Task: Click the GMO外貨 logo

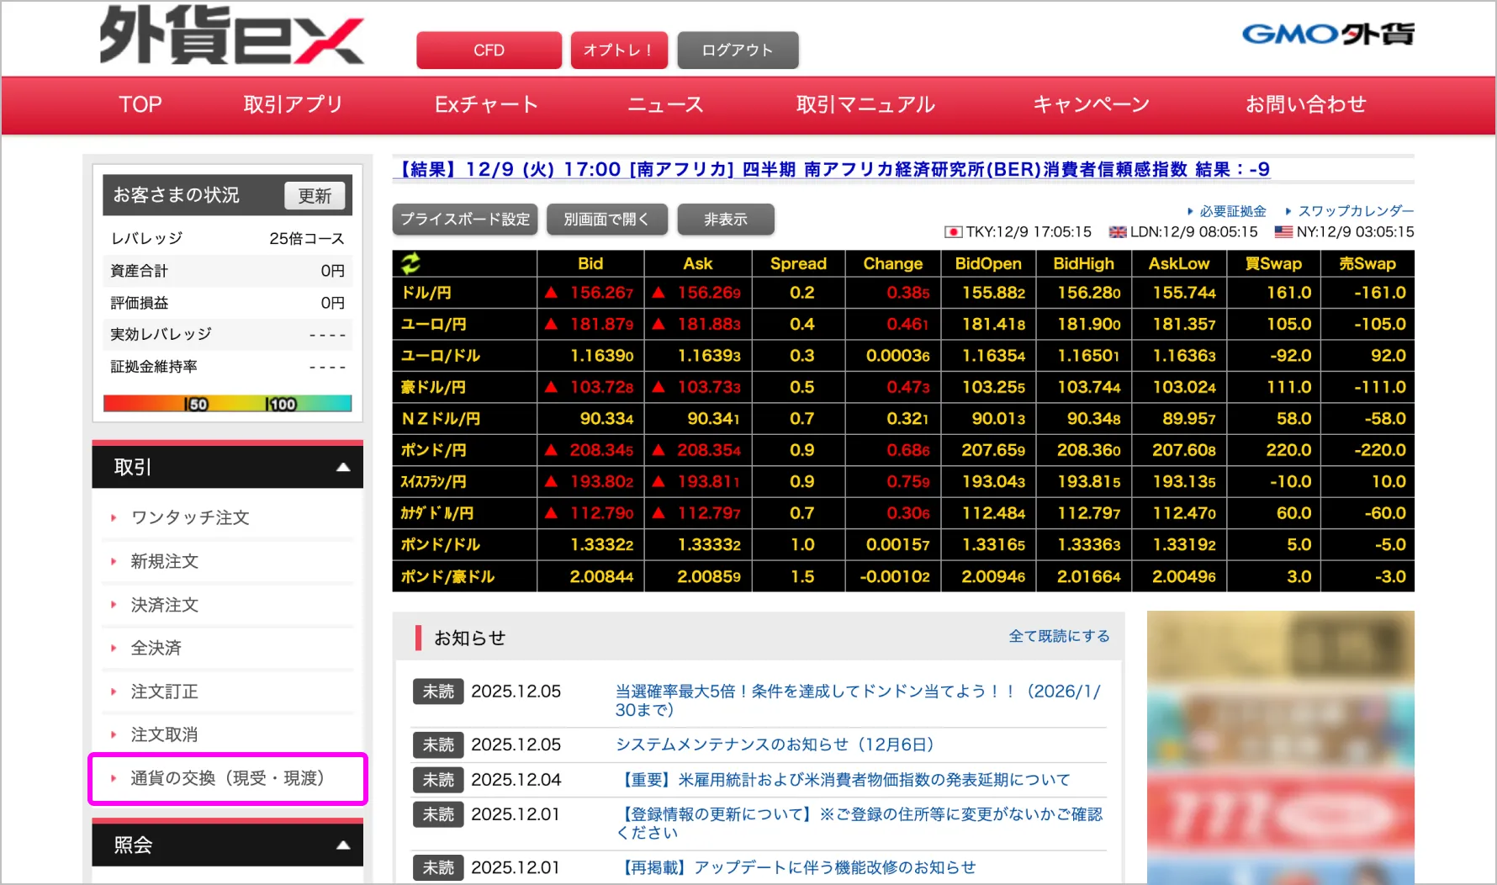Action: pyautogui.click(x=1328, y=34)
